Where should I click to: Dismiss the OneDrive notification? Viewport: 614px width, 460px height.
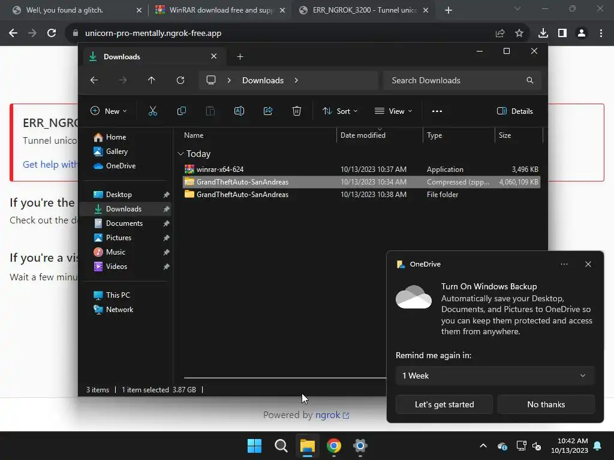pyautogui.click(x=588, y=264)
